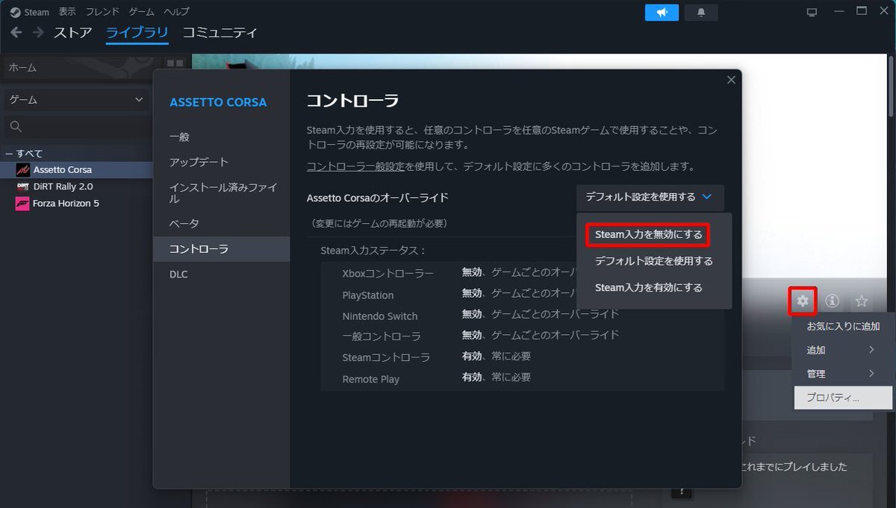Open the announcements megaphone icon

[662, 12]
